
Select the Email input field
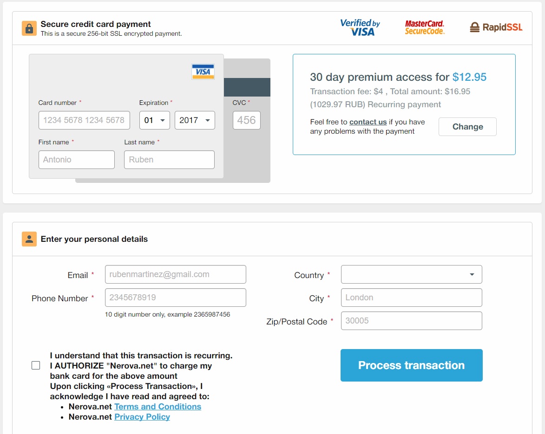pyautogui.click(x=175, y=274)
